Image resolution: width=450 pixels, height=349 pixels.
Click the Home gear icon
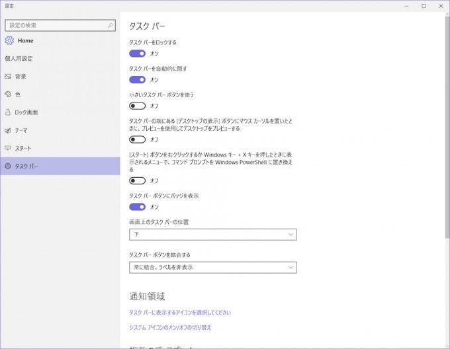9,41
